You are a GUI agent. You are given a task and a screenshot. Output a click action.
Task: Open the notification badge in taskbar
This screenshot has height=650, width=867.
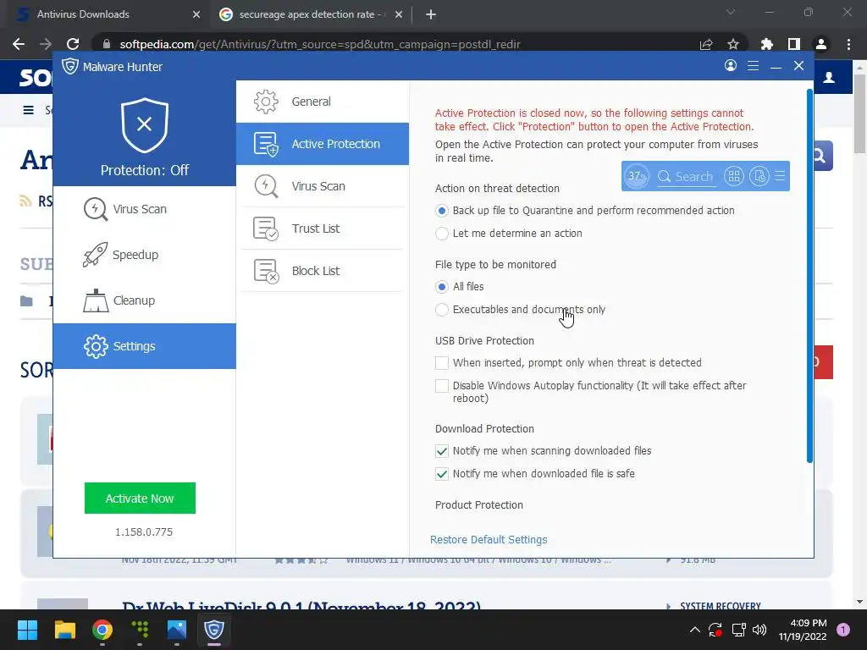tap(843, 629)
